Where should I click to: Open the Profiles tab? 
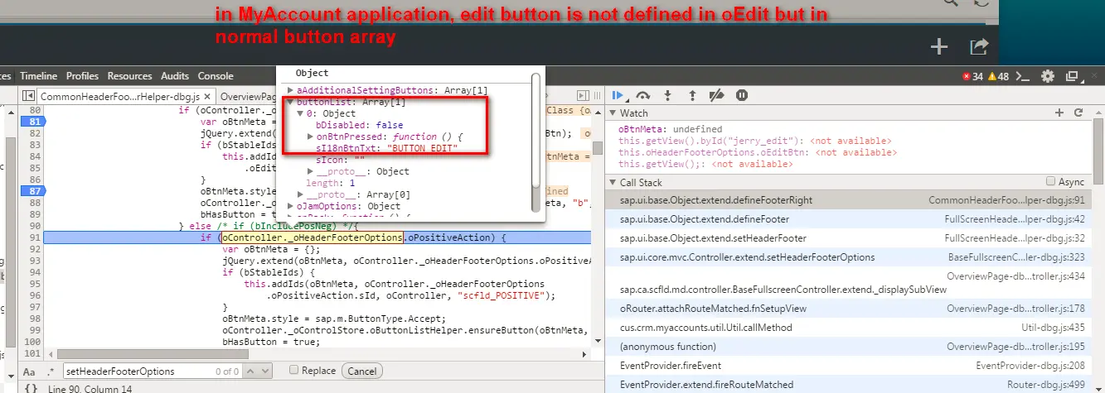coord(82,76)
